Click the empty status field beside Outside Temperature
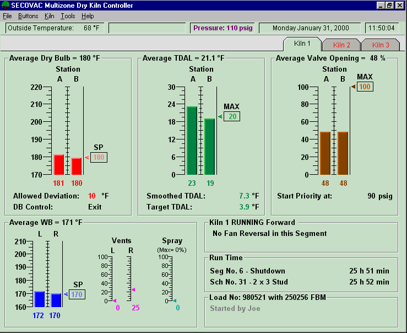This screenshot has width=407, height=333. (147, 28)
